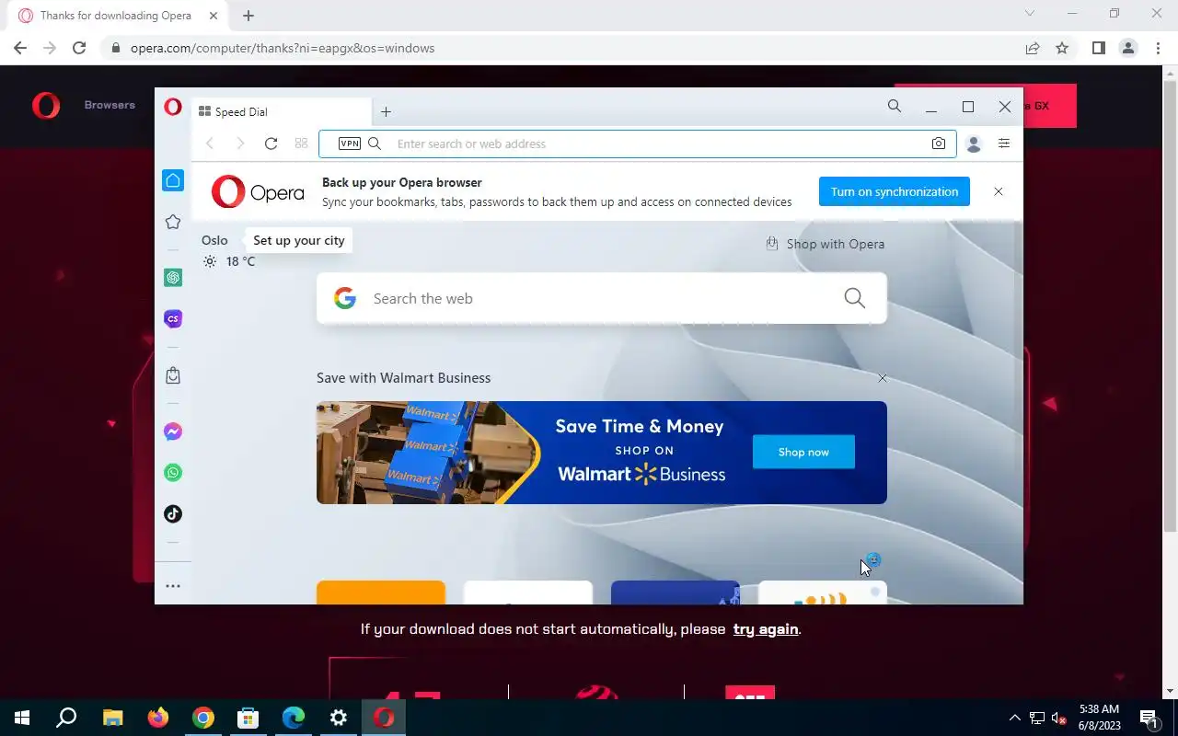1178x736 pixels.
Task: Launch Firefox from the taskbar
Action: click(x=158, y=718)
